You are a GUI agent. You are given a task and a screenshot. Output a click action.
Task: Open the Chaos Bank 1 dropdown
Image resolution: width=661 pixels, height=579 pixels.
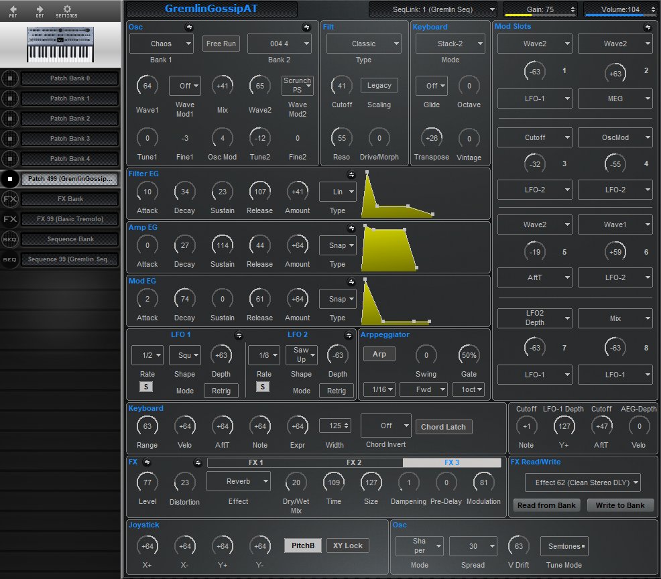[162, 44]
